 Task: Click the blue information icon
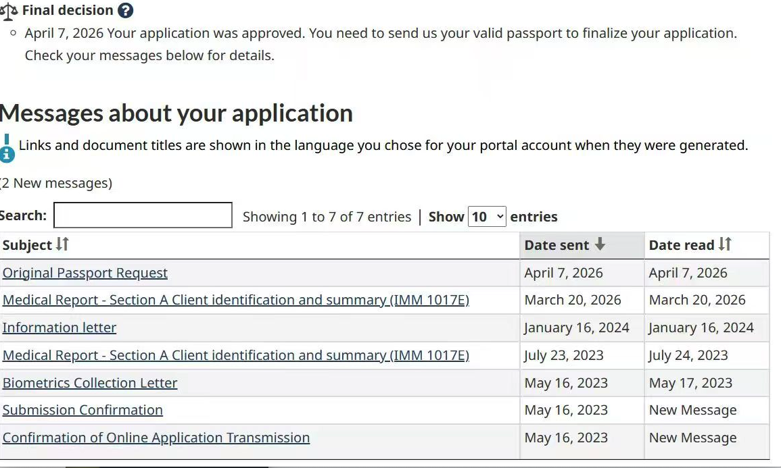pos(7,153)
